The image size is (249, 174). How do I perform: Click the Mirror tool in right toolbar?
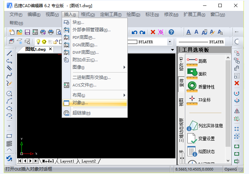[237, 111]
